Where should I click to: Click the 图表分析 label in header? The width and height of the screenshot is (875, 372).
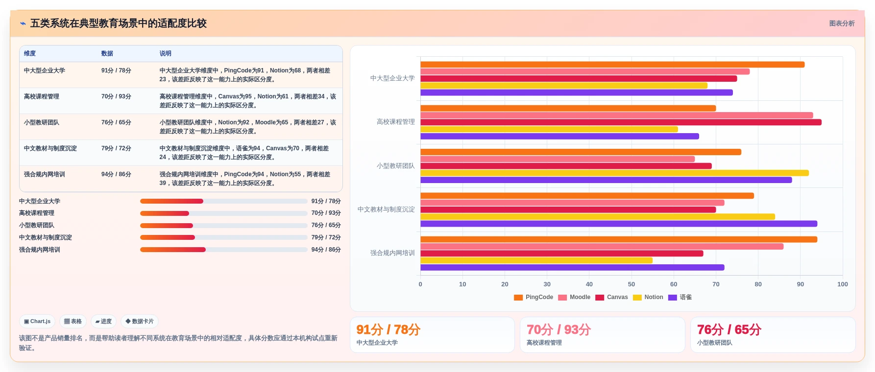(x=842, y=23)
